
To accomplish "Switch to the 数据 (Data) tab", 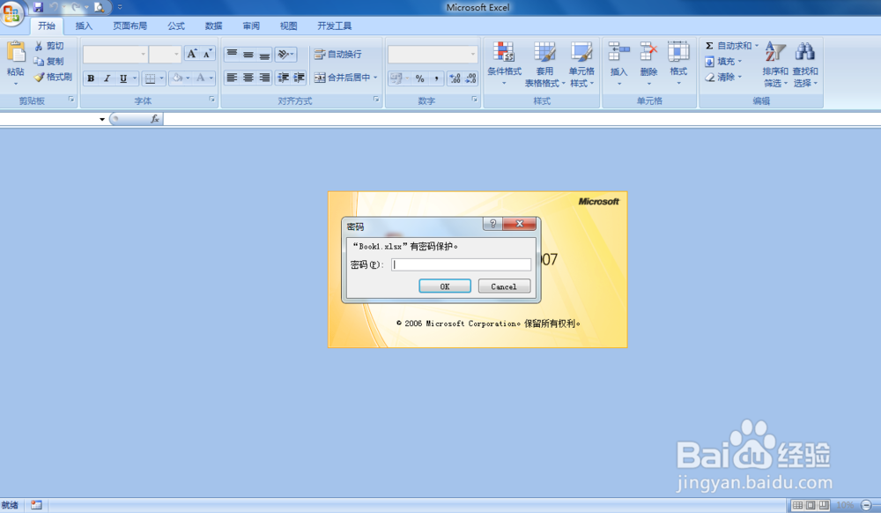I will (x=213, y=26).
